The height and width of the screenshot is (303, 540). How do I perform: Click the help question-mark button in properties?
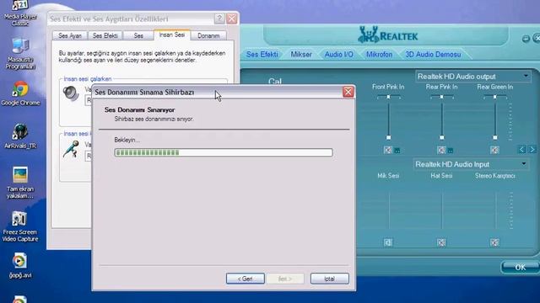coord(219,19)
